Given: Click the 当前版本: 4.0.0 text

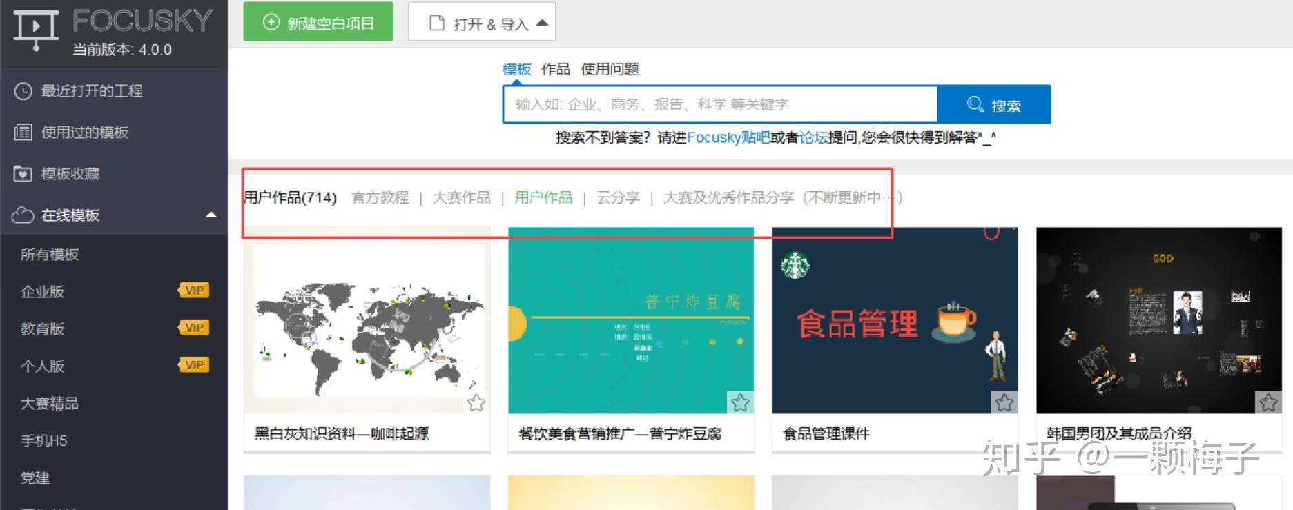Looking at the screenshot, I should (x=122, y=50).
